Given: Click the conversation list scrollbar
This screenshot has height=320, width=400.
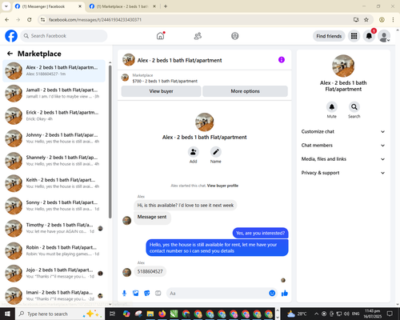Looking at the screenshot, I should [110, 142].
